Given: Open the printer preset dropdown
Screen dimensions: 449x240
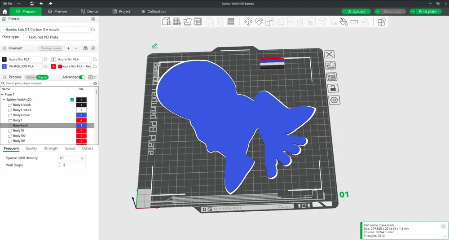Looking at the screenshot, I should (45, 30).
